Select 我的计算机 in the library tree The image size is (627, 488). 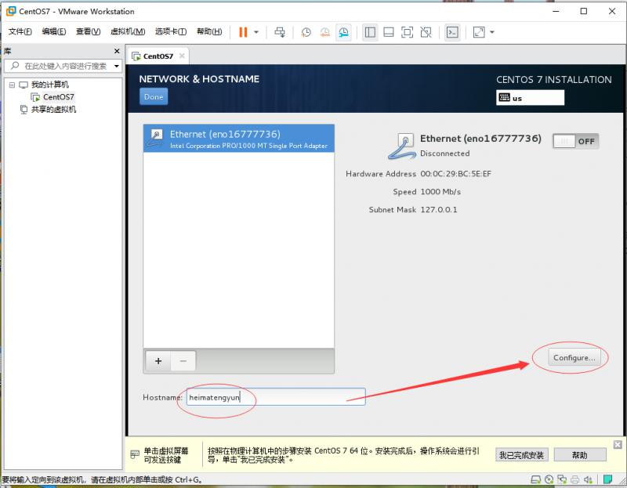point(50,85)
